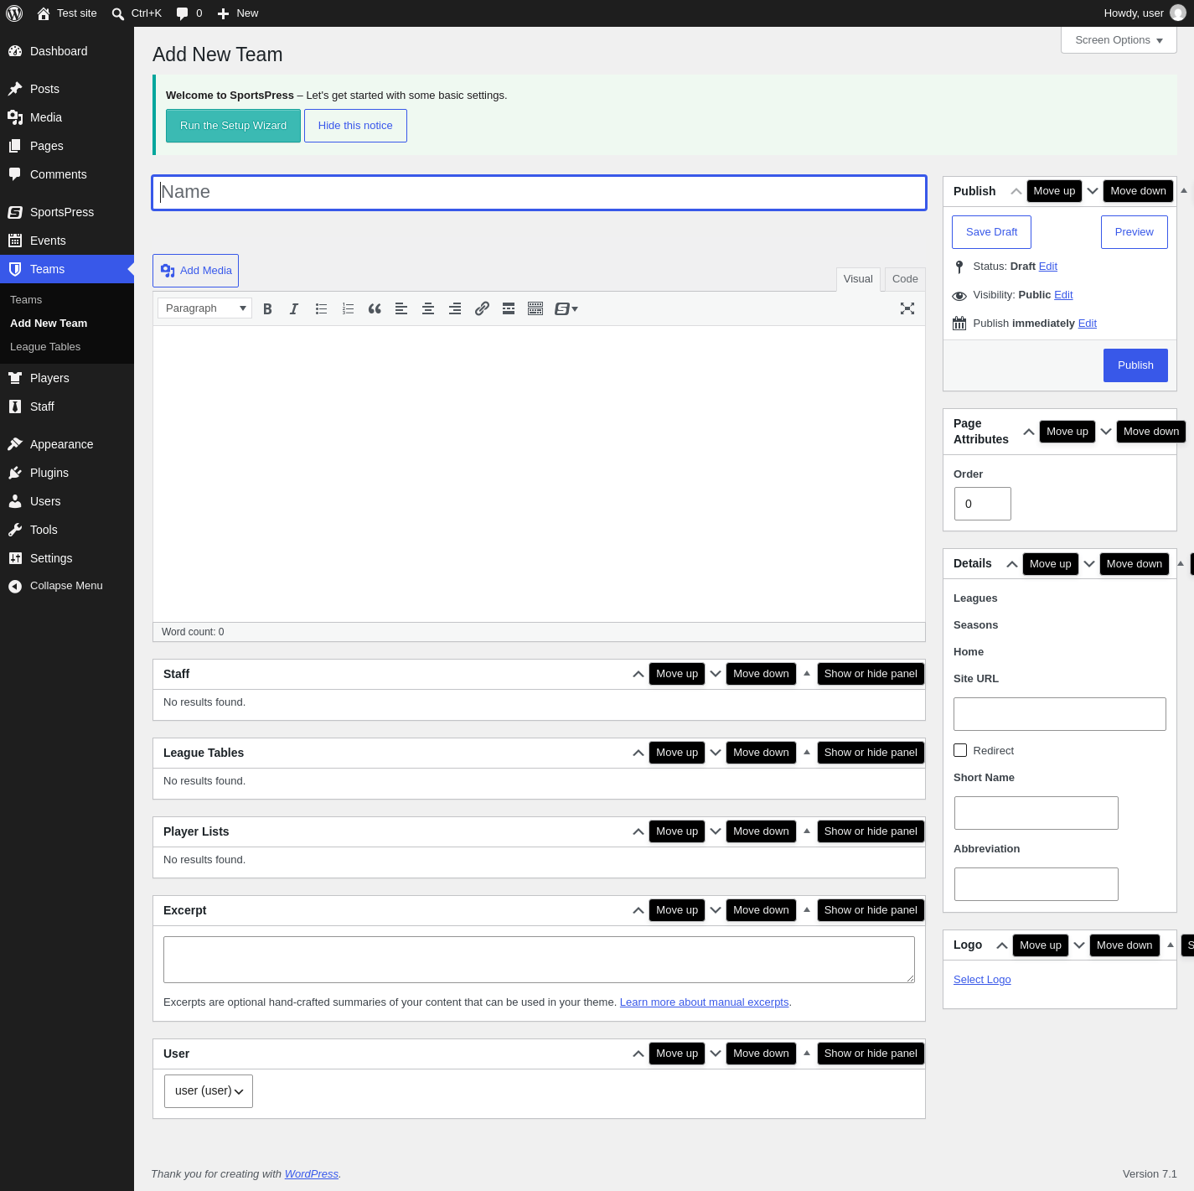Open the user author dropdown
This screenshot has height=1191, width=1194.
(x=209, y=1091)
